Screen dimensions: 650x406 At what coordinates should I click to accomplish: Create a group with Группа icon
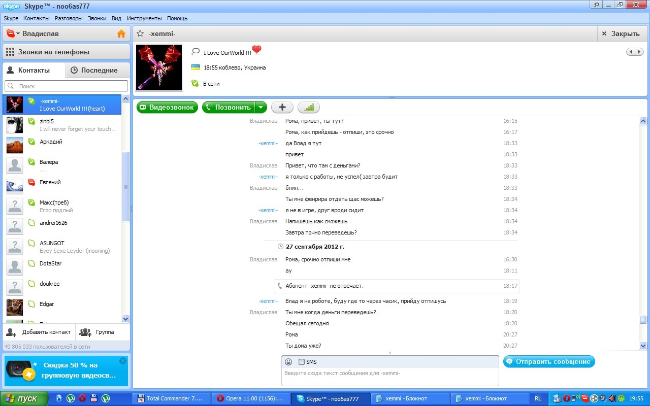85,332
